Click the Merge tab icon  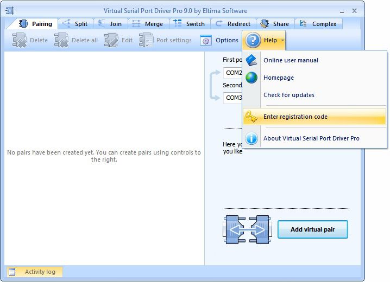click(x=136, y=23)
